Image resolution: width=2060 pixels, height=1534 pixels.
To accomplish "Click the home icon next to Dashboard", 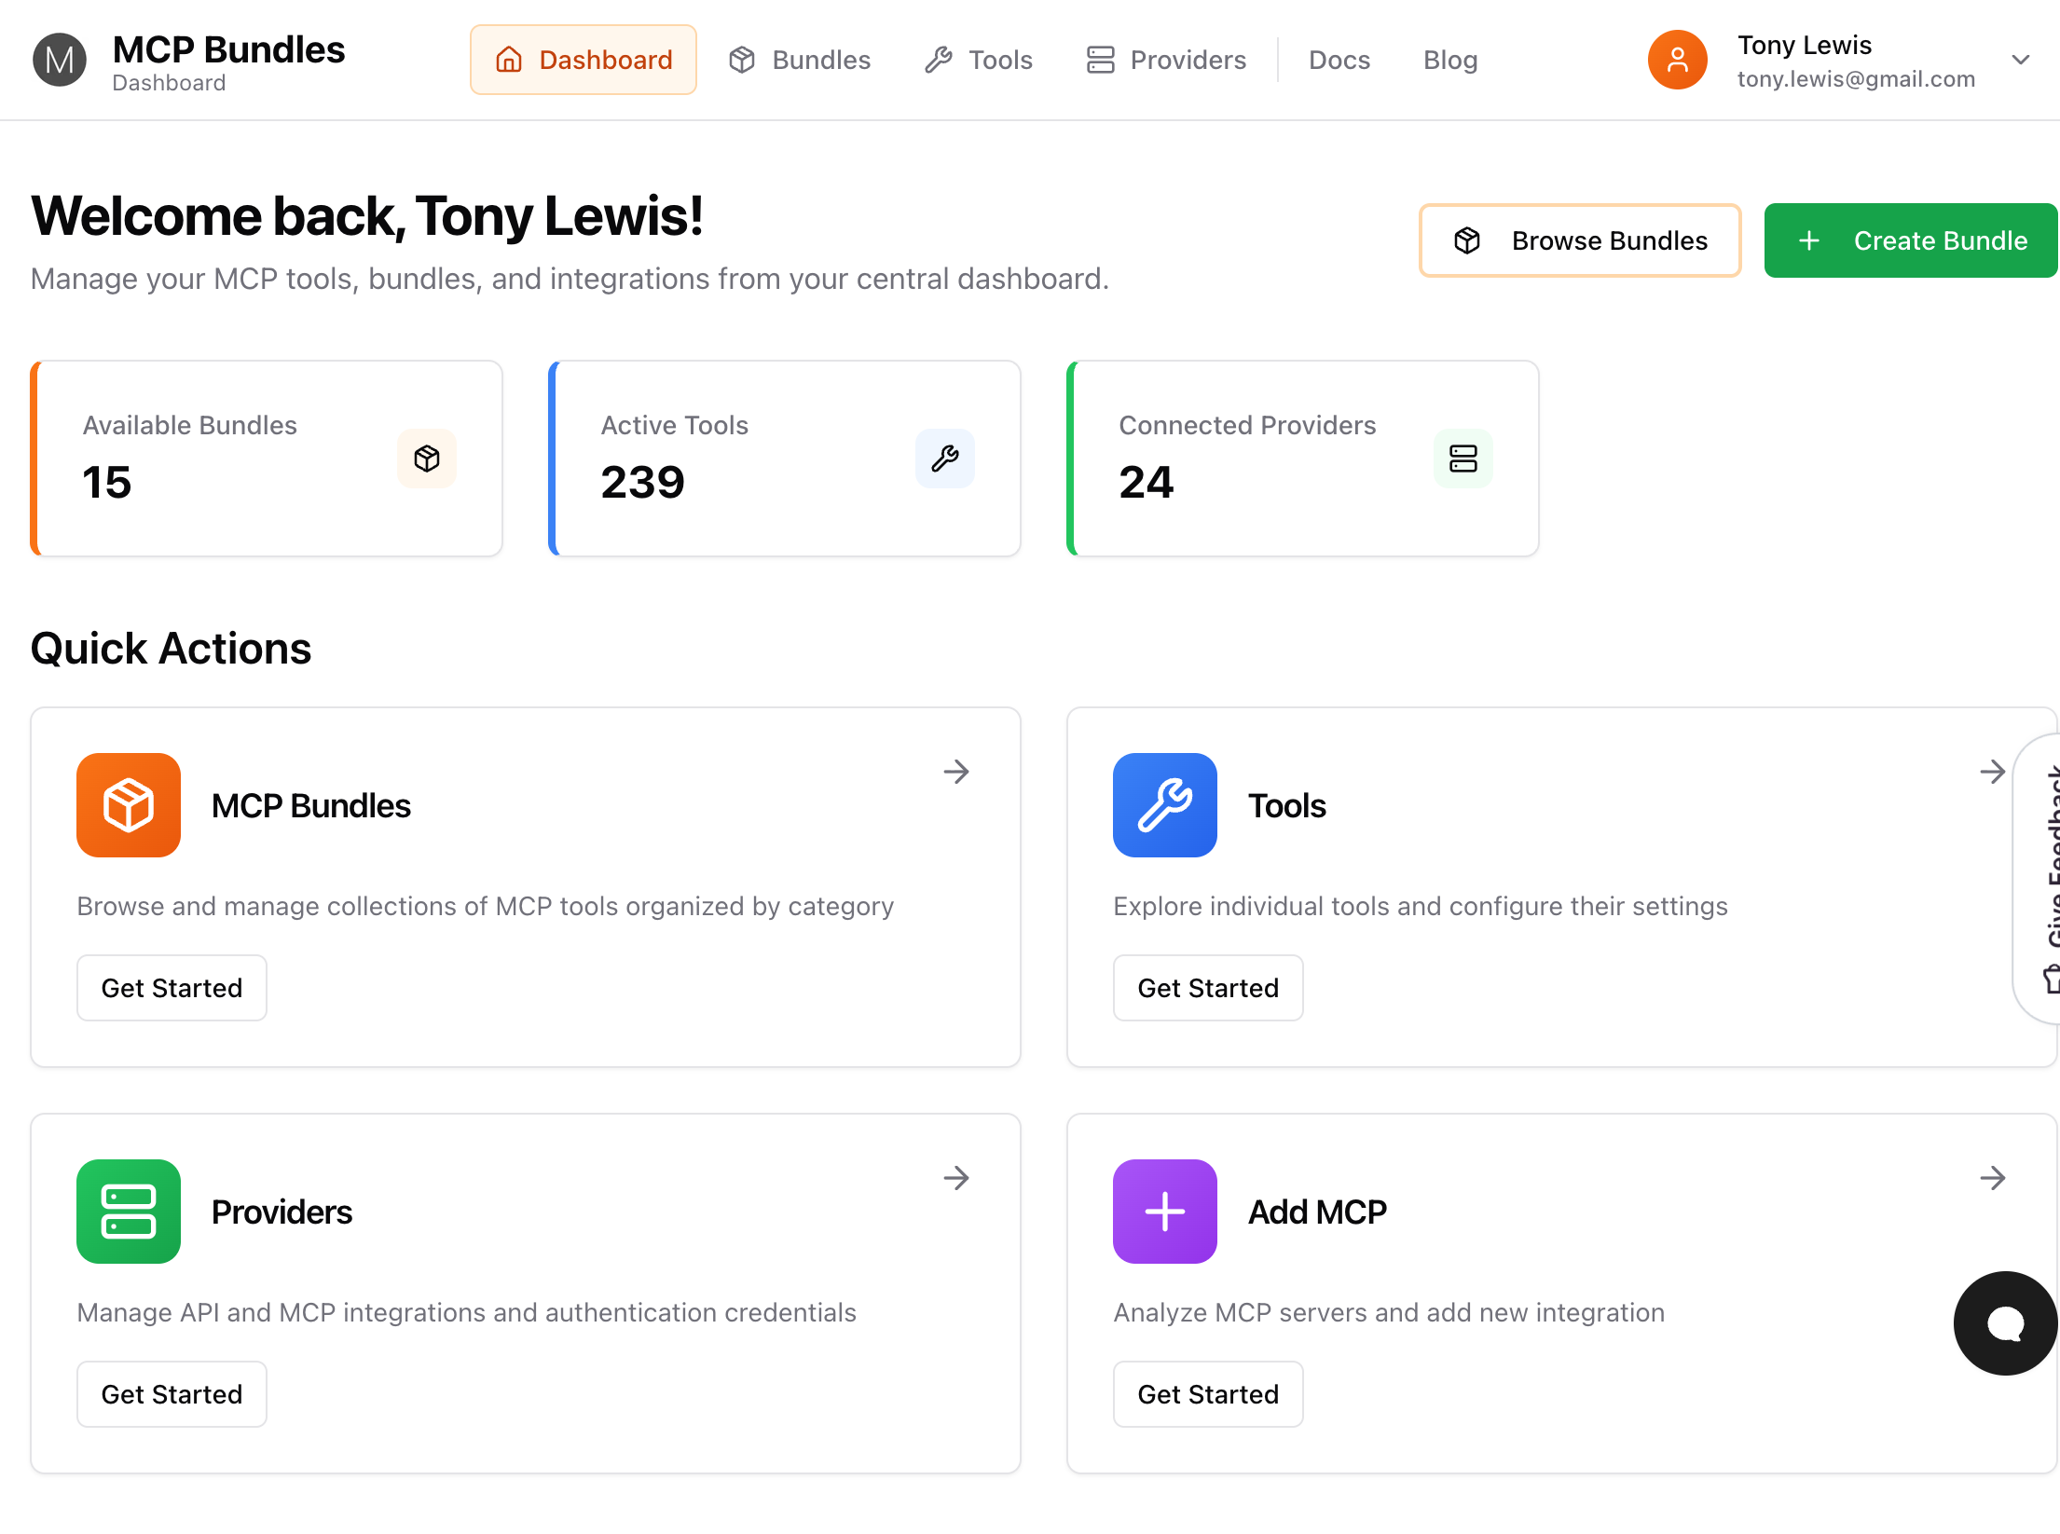I will click(x=508, y=59).
